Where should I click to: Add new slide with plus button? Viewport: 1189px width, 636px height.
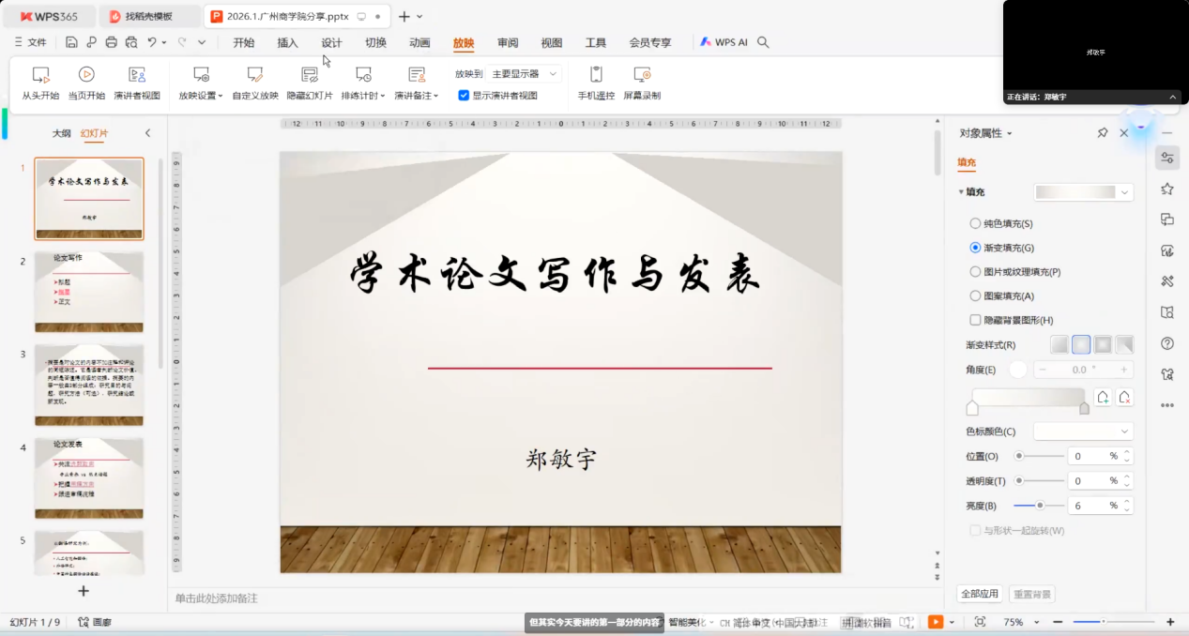(x=83, y=591)
